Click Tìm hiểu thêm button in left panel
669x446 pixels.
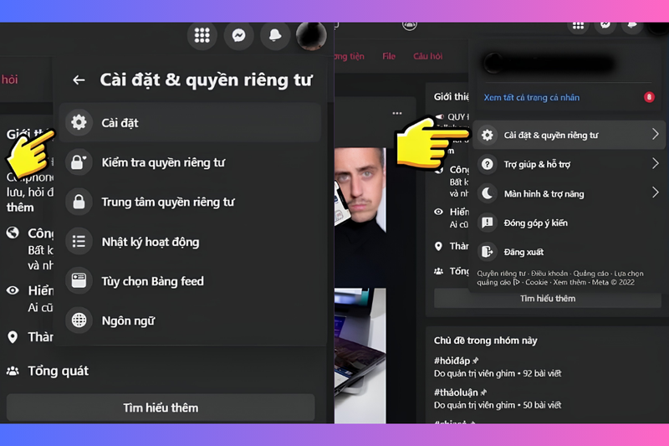point(161,408)
